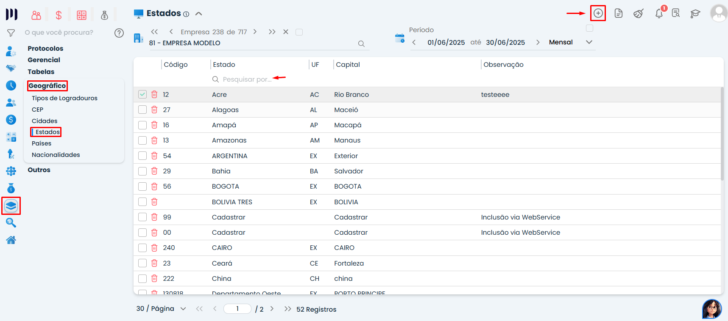Open the Mensal period dropdown
Viewport: 728px width, 321px height.
589,42
